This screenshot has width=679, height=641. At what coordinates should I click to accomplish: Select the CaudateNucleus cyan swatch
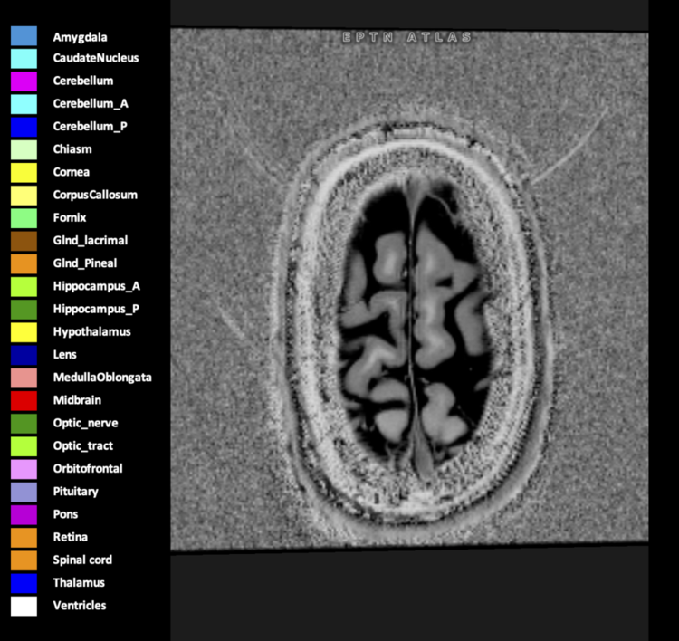pos(24,59)
